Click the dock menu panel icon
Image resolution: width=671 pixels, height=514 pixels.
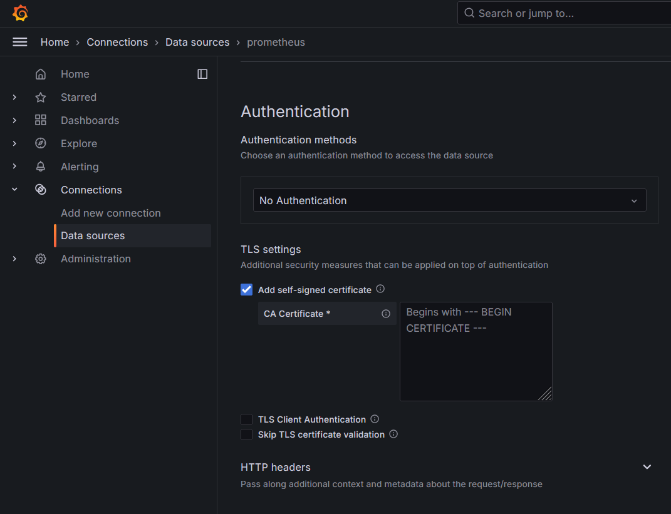pos(202,74)
